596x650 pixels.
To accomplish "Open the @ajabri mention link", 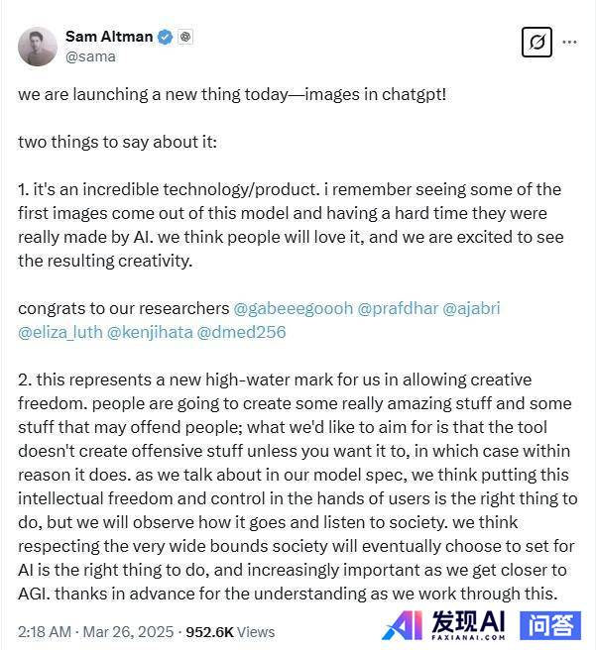I will pyautogui.click(x=472, y=308).
